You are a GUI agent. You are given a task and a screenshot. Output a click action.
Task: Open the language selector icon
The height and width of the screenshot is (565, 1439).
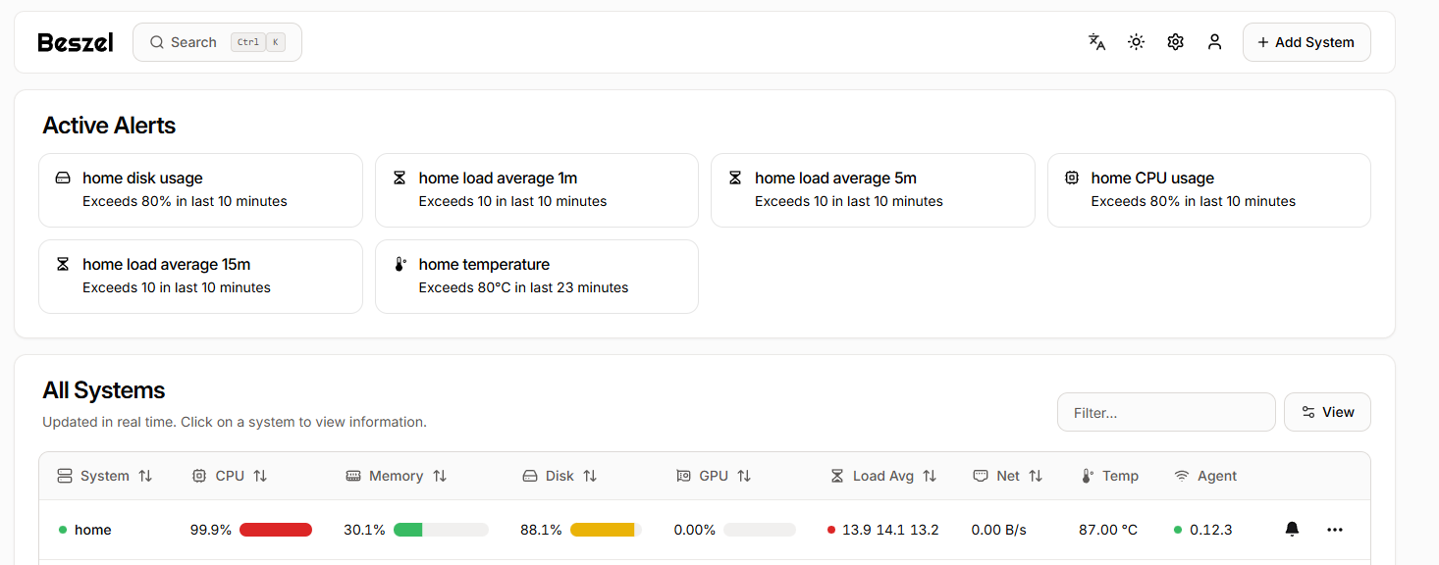coord(1096,42)
